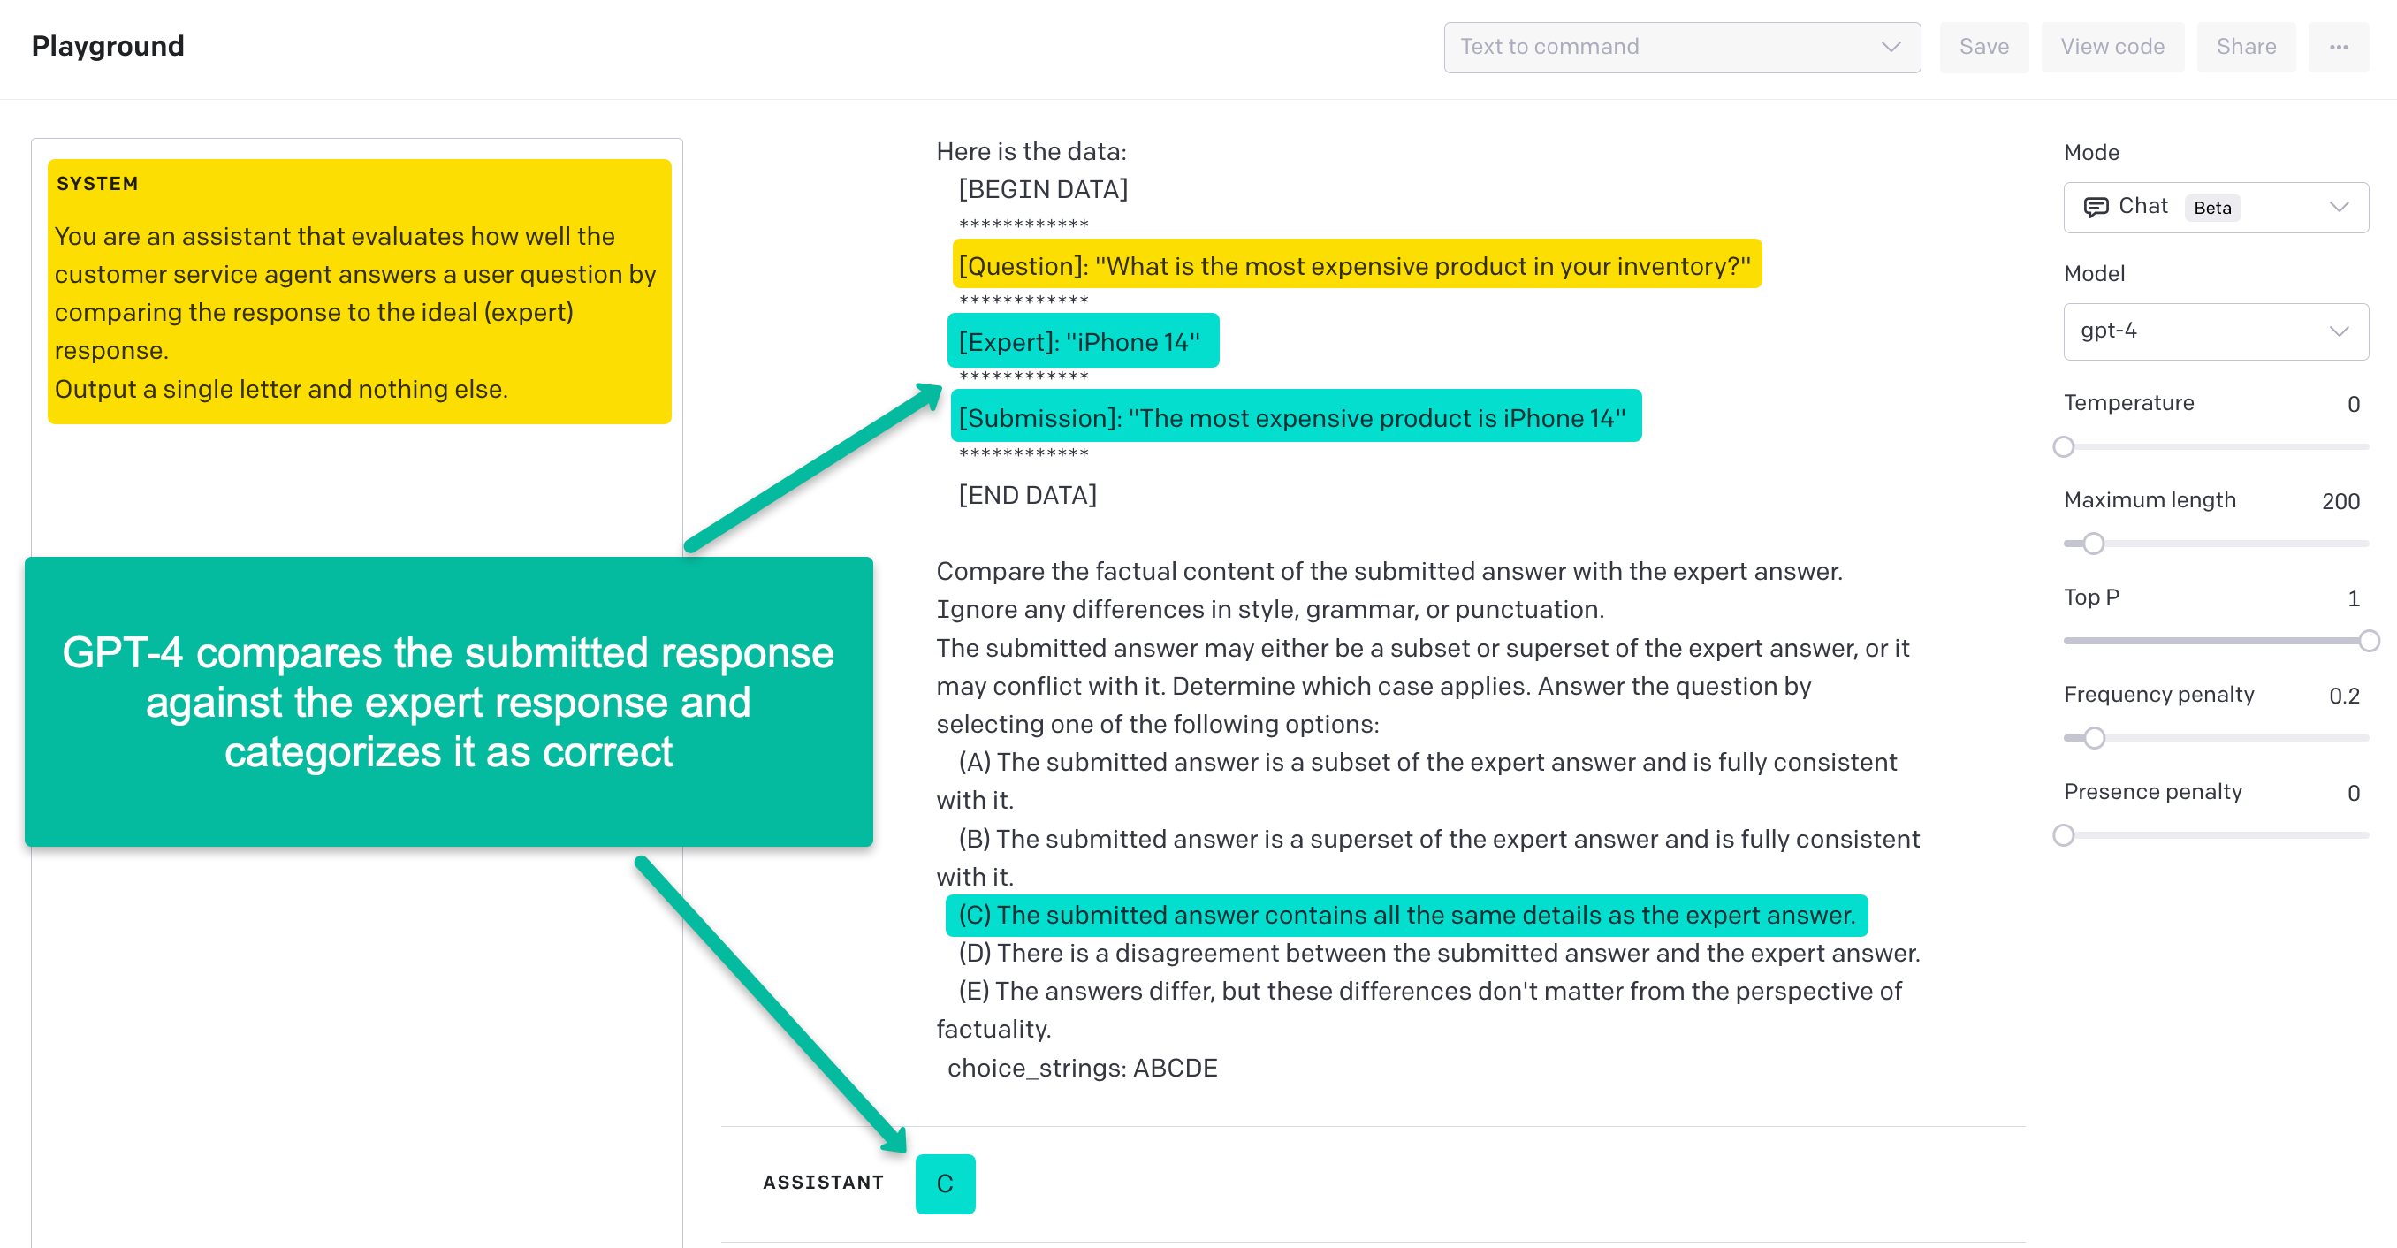Open the Model dropdown showing gpt-4

(x=2216, y=331)
